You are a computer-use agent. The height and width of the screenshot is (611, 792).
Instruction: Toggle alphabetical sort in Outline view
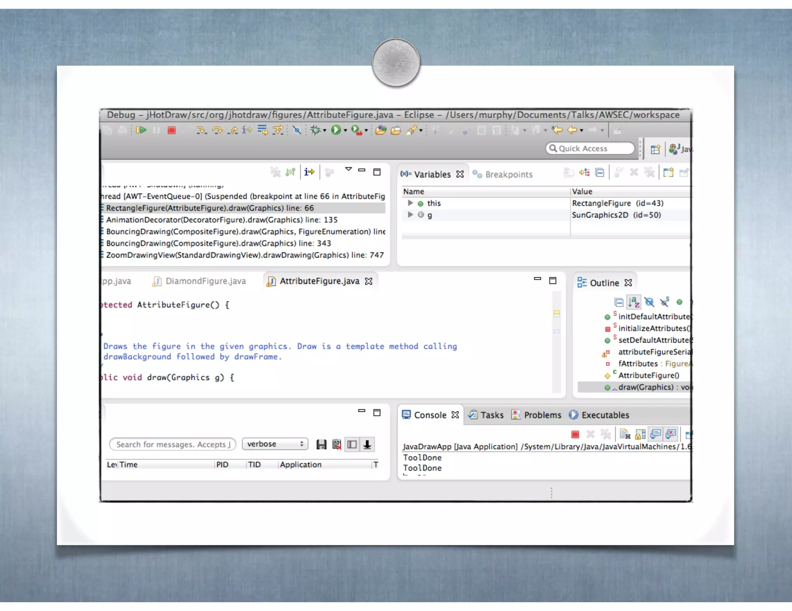point(634,302)
